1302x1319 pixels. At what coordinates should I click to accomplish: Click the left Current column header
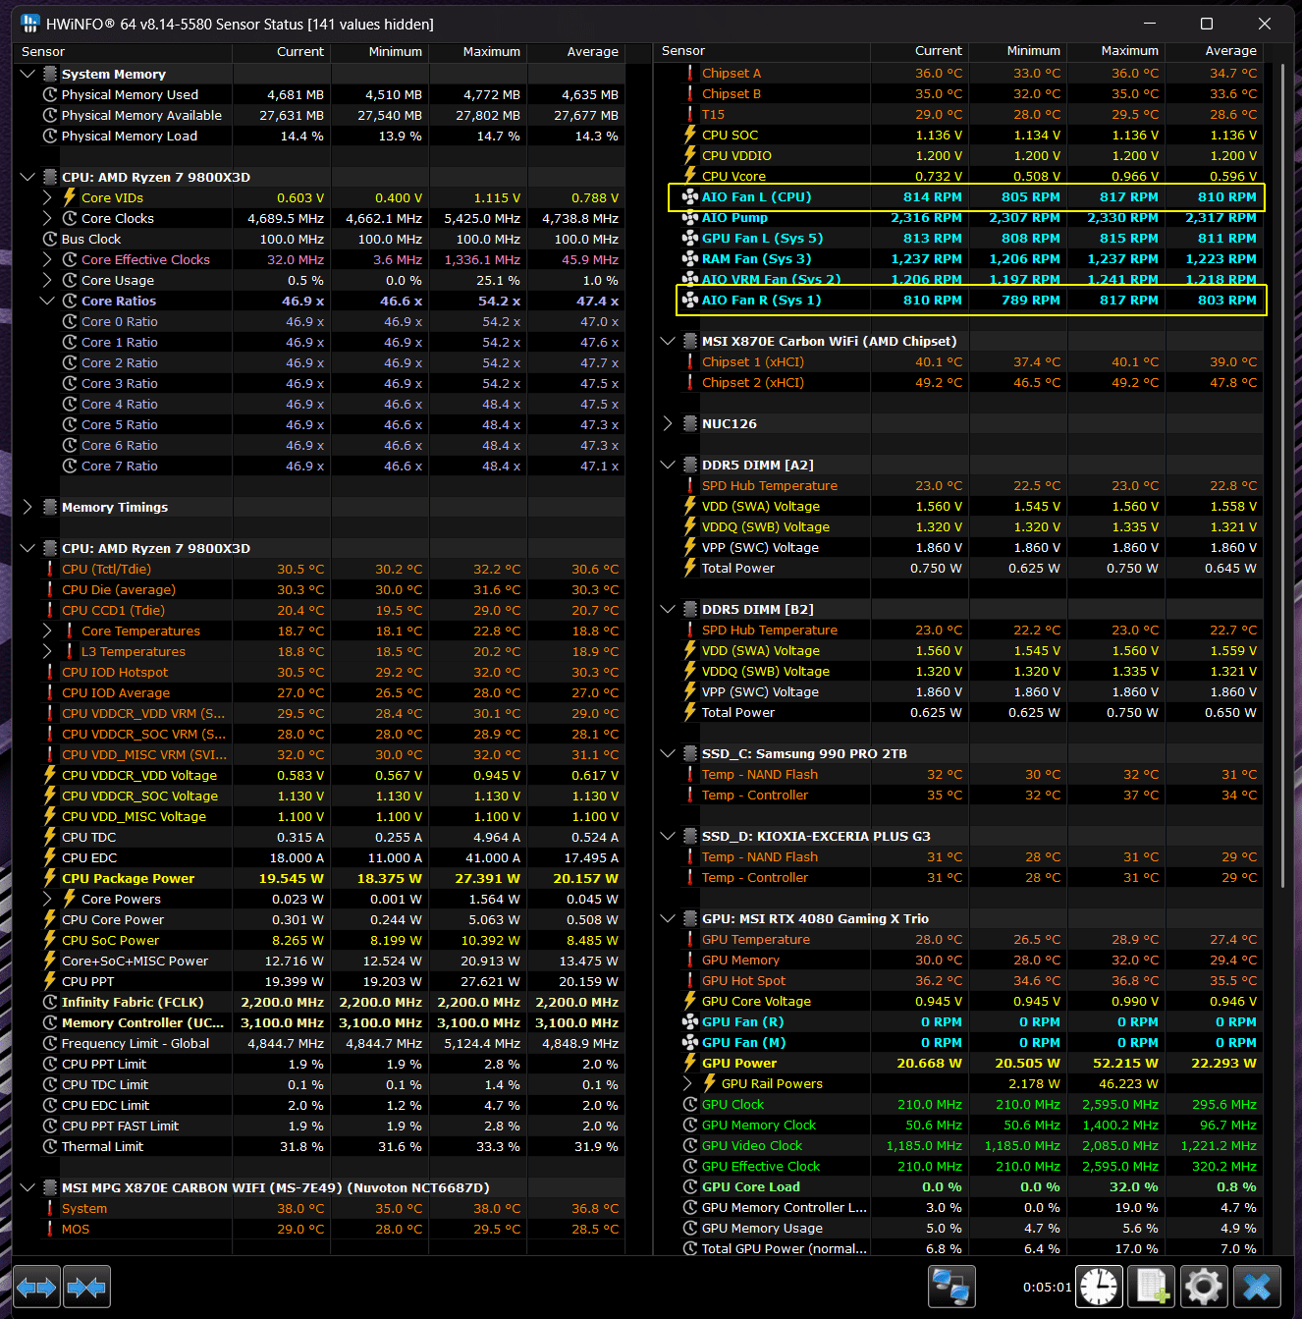coord(282,52)
